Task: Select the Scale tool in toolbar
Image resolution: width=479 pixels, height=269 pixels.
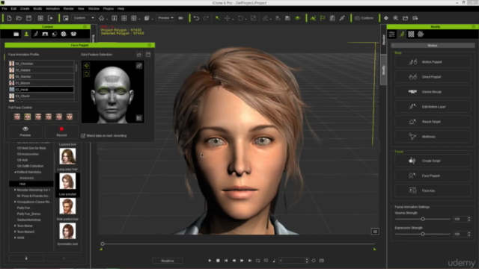Action: click(253, 18)
